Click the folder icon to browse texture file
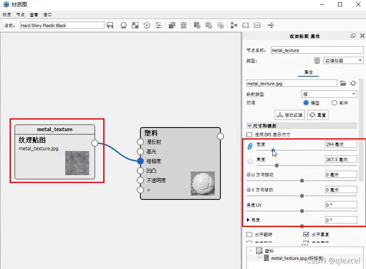366x269 pixels. 343,83
